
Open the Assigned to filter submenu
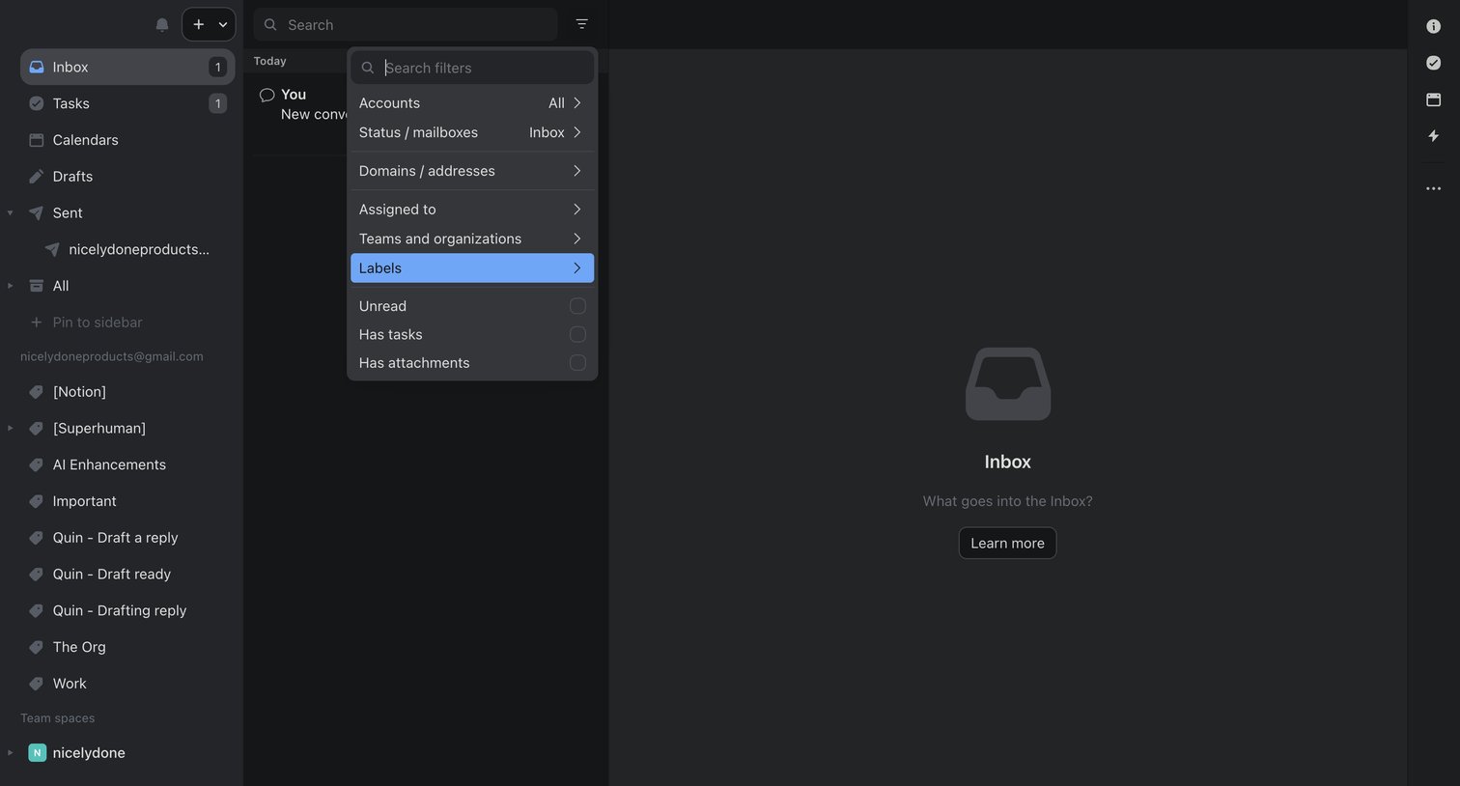(x=472, y=210)
